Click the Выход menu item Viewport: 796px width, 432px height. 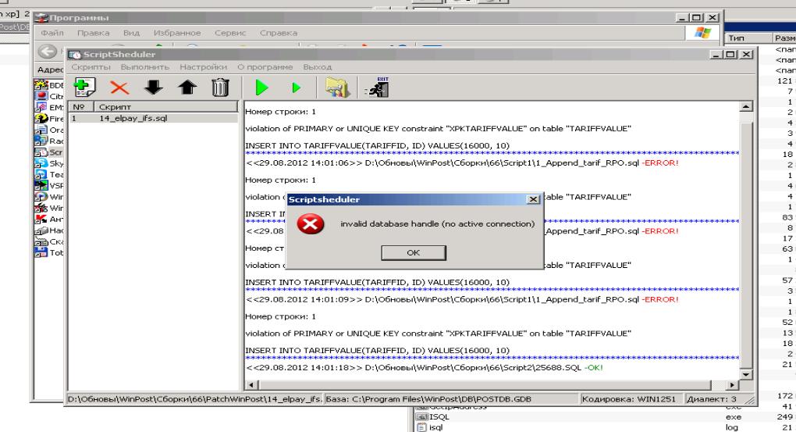tap(318, 67)
